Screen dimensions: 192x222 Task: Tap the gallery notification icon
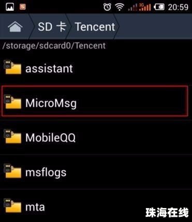click(x=10, y=7)
